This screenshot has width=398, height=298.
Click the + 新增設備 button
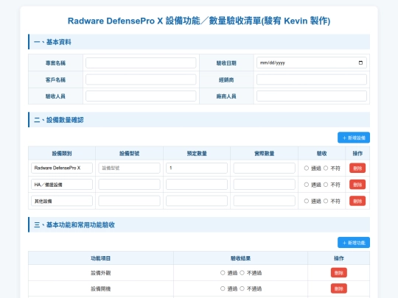pos(354,138)
